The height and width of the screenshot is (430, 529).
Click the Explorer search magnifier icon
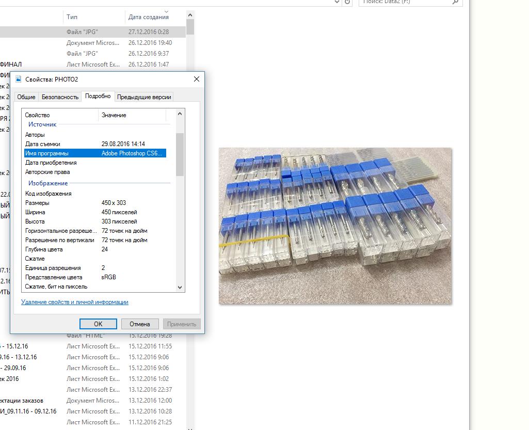tap(455, 2)
